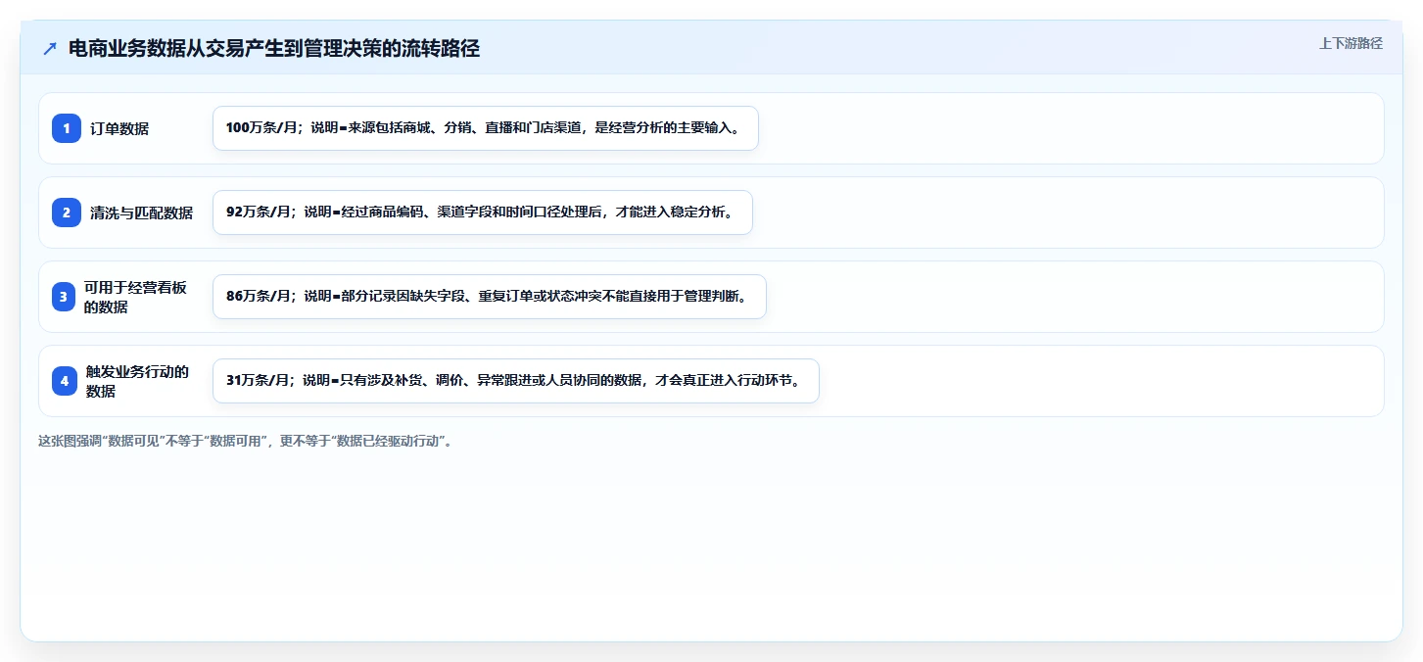Click the footnote starting with 这张图强调
Image resolution: width=1423 pixels, height=662 pixels.
point(247,441)
